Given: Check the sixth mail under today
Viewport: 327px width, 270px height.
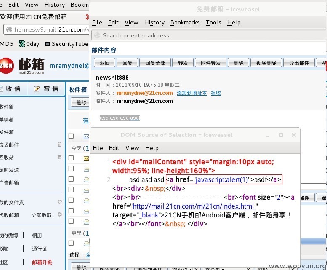Looking at the screenshot, I should [x=71, y=211].
